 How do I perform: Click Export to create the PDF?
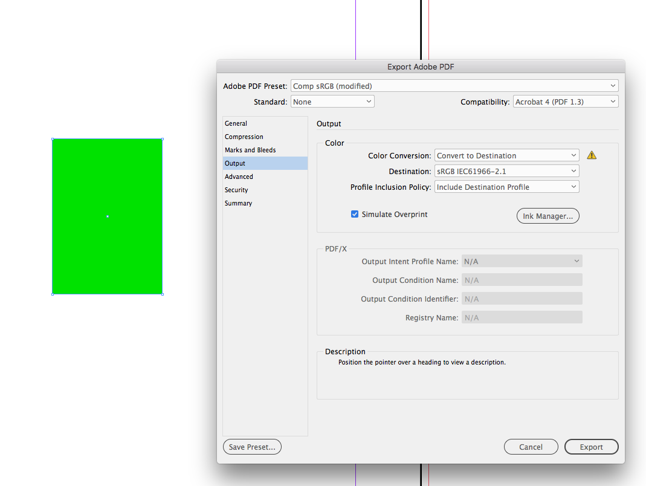(591, 447)
